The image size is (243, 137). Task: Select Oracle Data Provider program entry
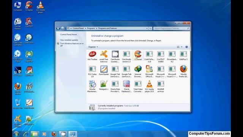115,86
